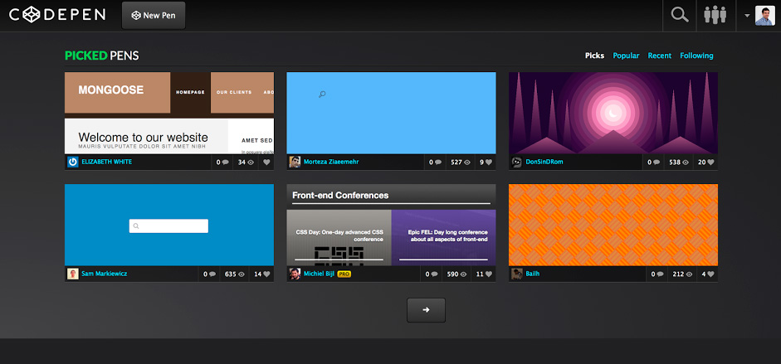The width and height of the screenshot is (781, 364).
Task: Open comments on Michiel Bijl's pen
Action: pos(432,274)
